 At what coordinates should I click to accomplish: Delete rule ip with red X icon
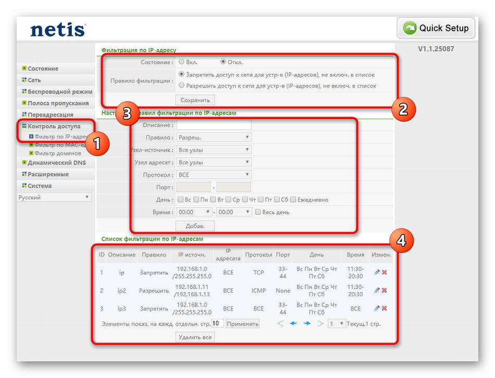pos(385,272)
